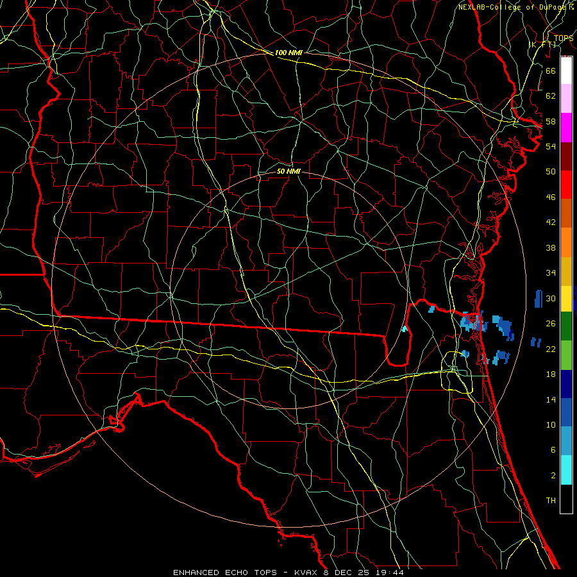
Task: Pick the dark red (maroon) legend swatch
Action: click(566, 156)
